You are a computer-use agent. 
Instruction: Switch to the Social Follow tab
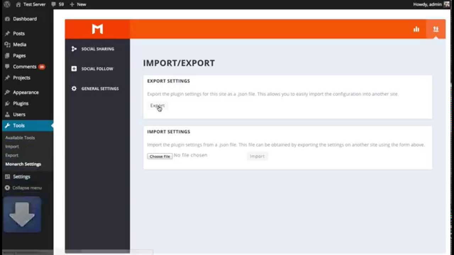[x=97, y=69]
